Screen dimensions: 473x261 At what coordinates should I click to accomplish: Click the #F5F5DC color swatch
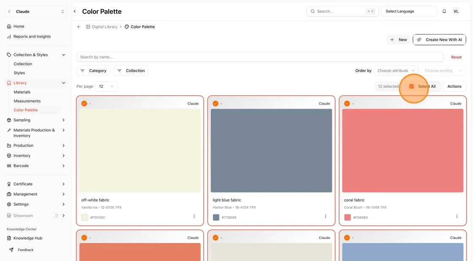tap(85, 217)
